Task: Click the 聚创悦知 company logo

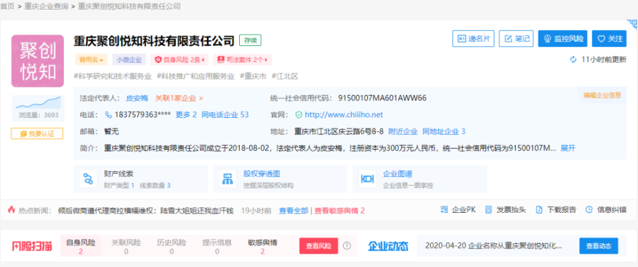Action: point(38,61)
